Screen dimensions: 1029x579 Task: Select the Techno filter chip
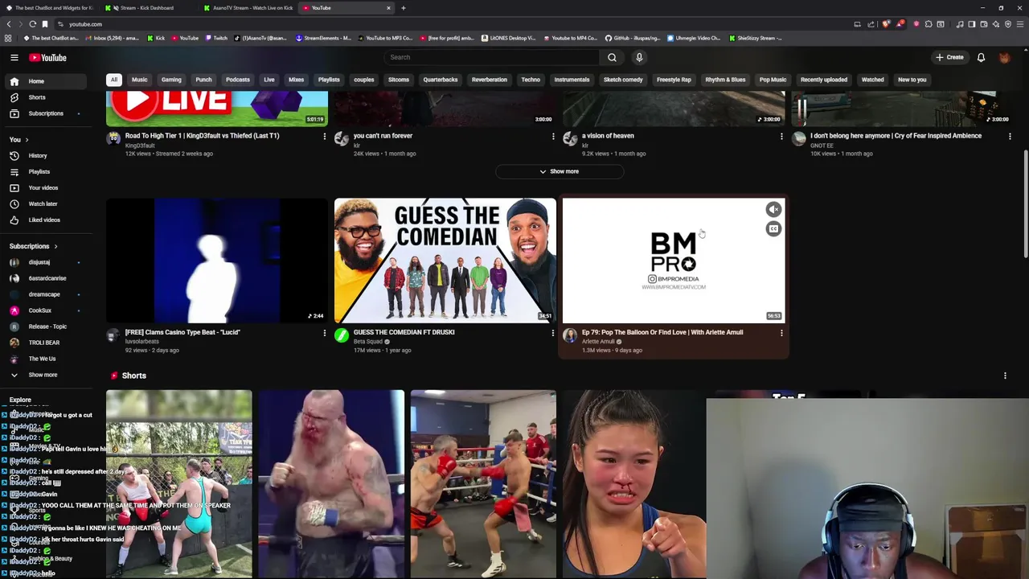click(x=531, y=80)
